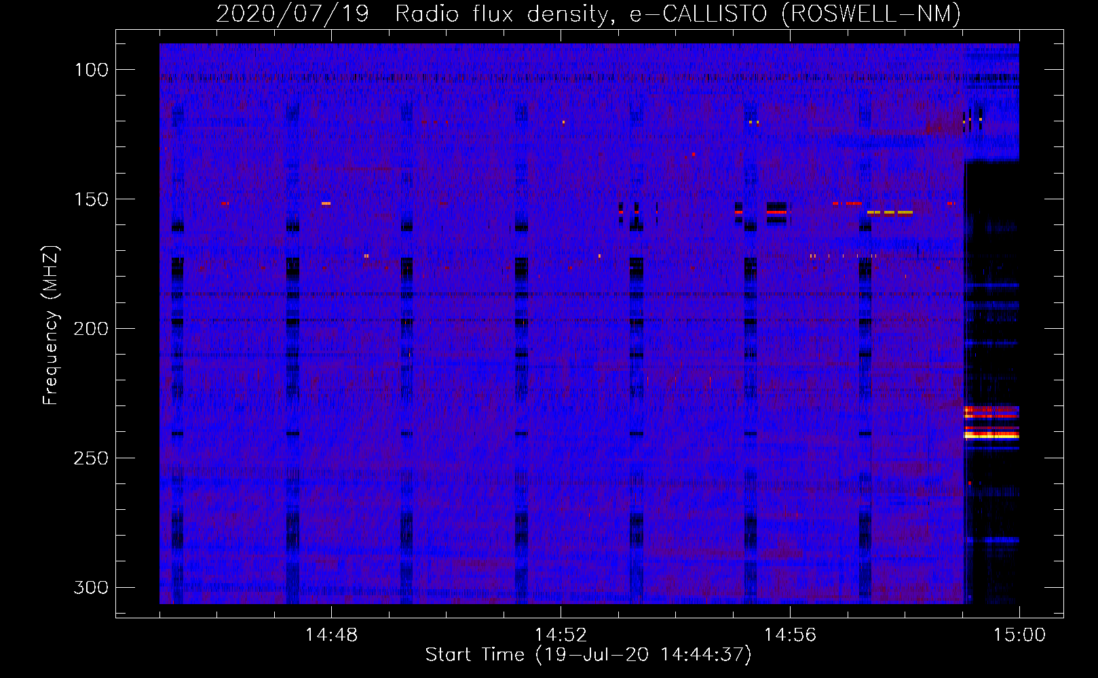
Task: Click the plot title with e-CALLISTO ROSWELL-NM
Action: (x=588, y=14)
